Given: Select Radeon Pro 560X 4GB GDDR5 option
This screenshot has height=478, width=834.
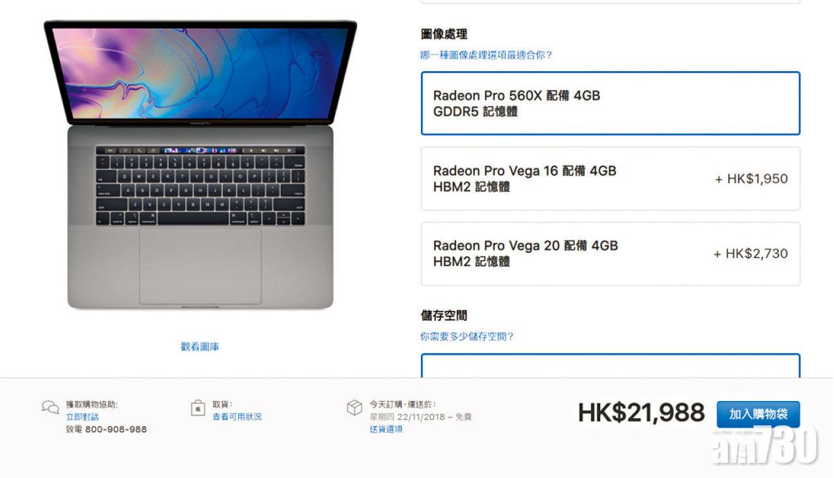Looking at the screenshot, I should tap(611, 103).
